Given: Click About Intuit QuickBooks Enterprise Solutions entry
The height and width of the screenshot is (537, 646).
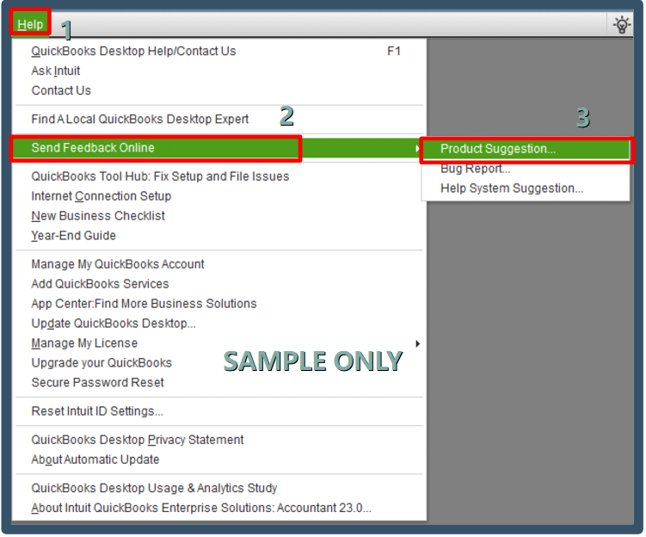Looking at the screenshot, I should click(201, 508).
